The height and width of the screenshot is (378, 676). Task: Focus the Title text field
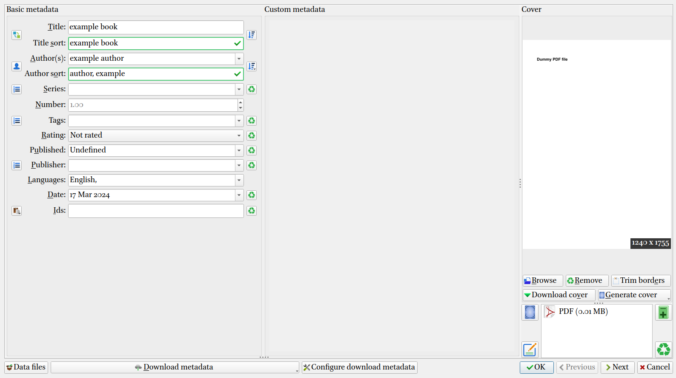(x=156, y=27)
